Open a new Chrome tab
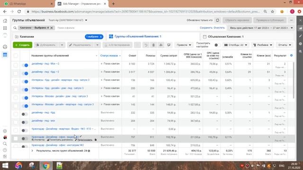Image resolution: width=303 pixels, height=170 pixels. click(x=114, y=4)
